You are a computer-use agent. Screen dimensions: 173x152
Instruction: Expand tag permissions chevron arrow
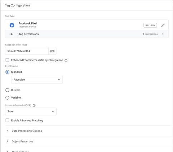pos(163,34)
